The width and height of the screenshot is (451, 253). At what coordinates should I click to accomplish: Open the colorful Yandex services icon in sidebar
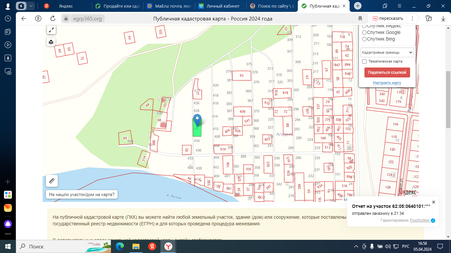click(8, 195)
